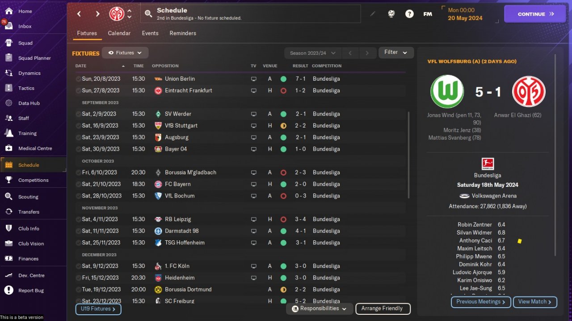Open the Tactics sidebar icon
Screen dimensions: 572x321
pyautogui.click(x=8, y=88)
